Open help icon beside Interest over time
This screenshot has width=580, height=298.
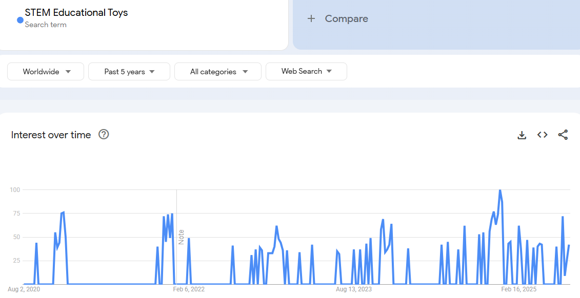click(104, 135)
